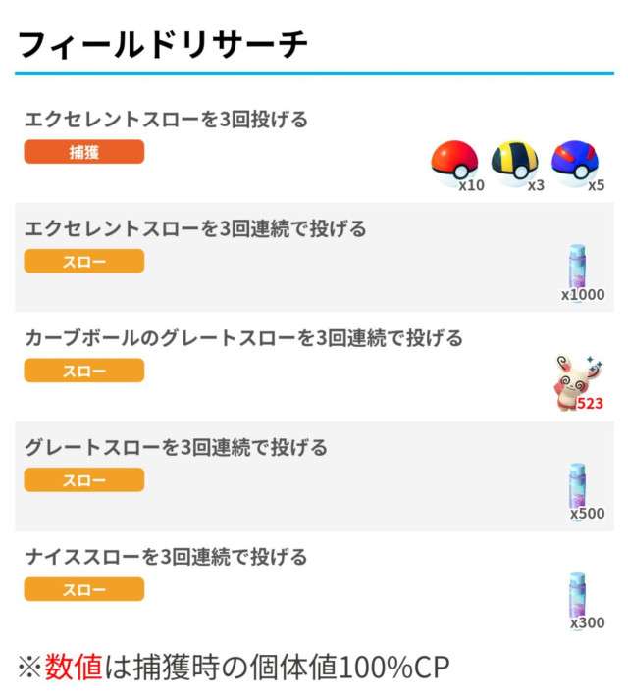Click the red Poké Ball x10 reward icon

click(454, 162)
